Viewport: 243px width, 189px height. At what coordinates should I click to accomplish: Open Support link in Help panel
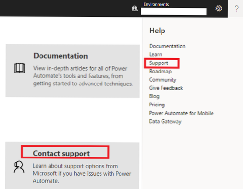click(x=158, y=63)
